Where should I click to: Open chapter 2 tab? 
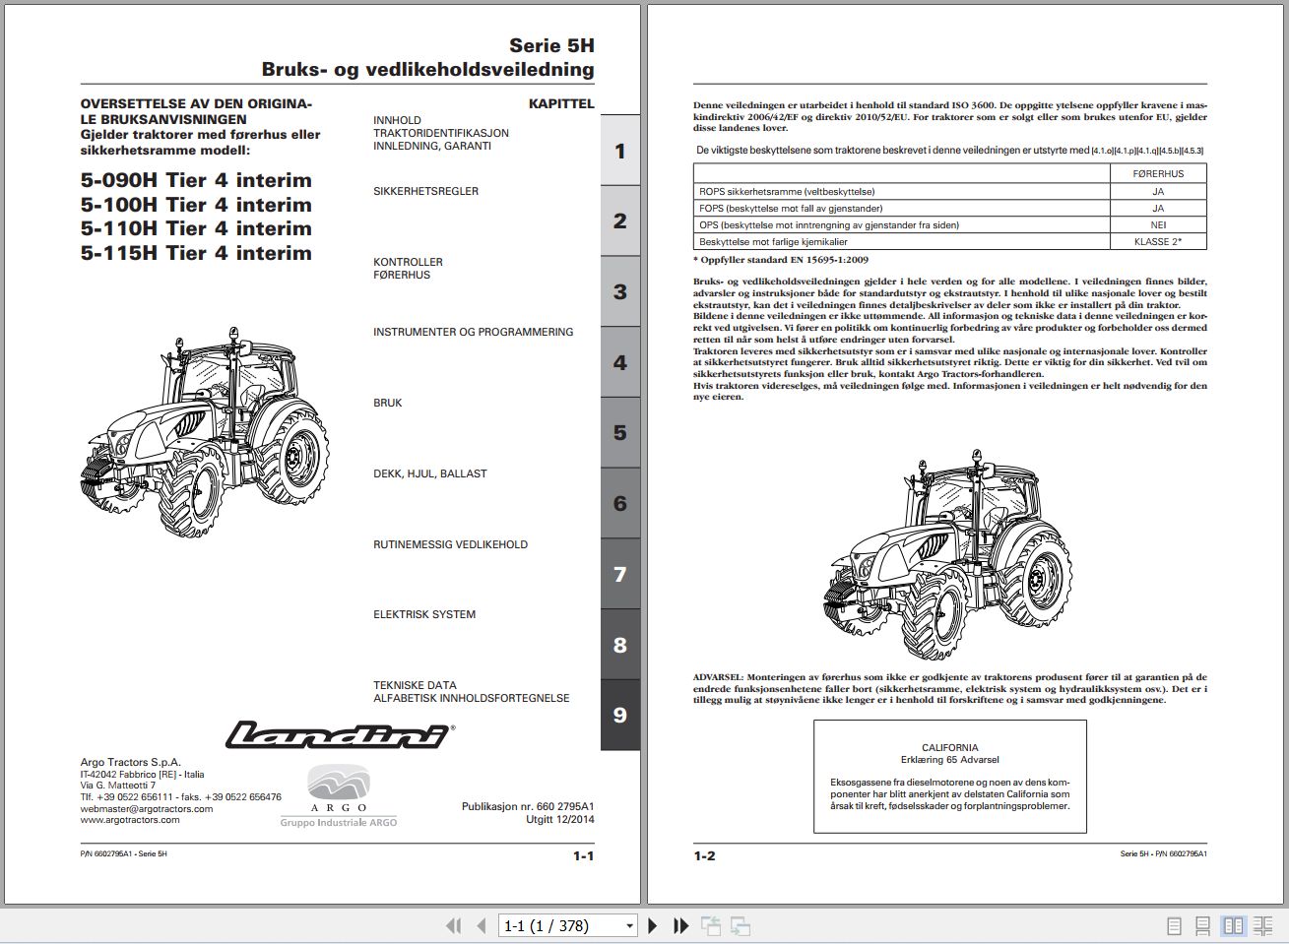(x=620, y=220)
